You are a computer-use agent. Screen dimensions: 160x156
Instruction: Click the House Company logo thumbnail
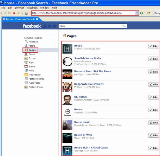tap(67, 113)
